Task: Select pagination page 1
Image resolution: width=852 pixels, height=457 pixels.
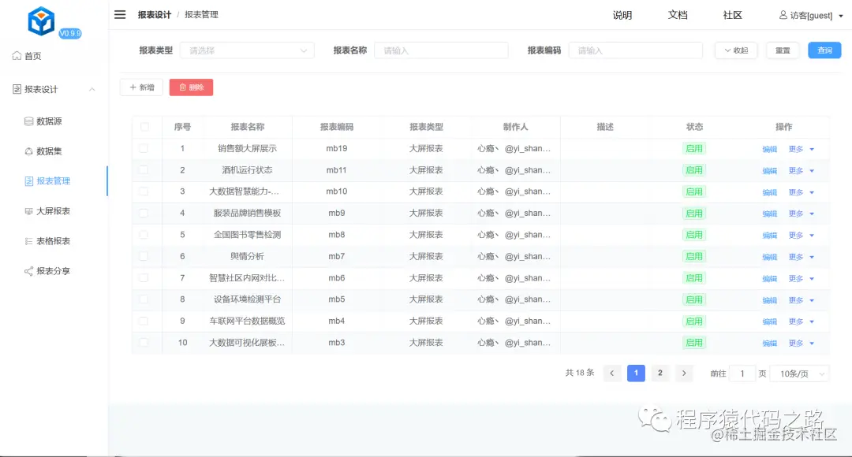Action: (x=636, y=373)
